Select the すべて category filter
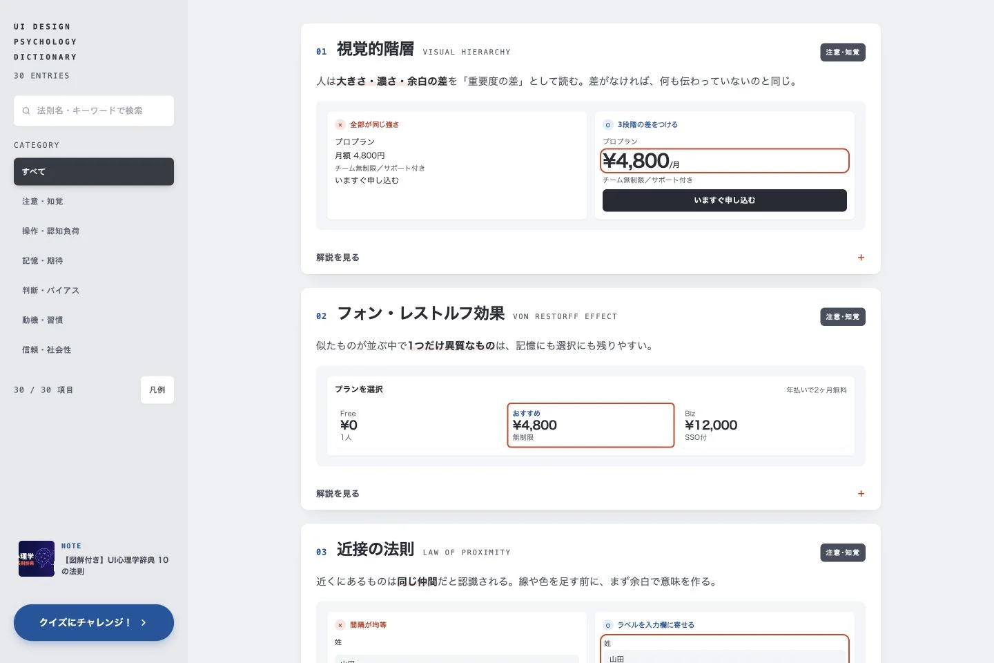 pyautogui.click(x=94, y=171)
